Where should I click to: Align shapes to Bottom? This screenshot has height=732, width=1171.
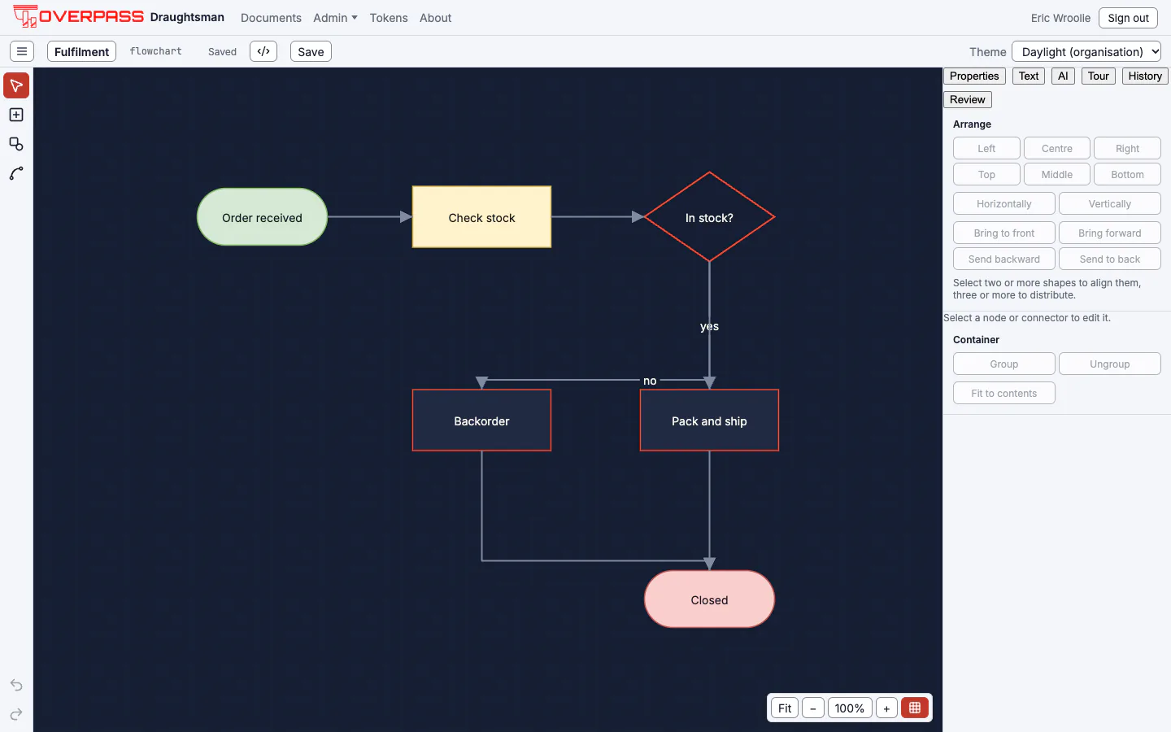click(x=1127, y=174)
